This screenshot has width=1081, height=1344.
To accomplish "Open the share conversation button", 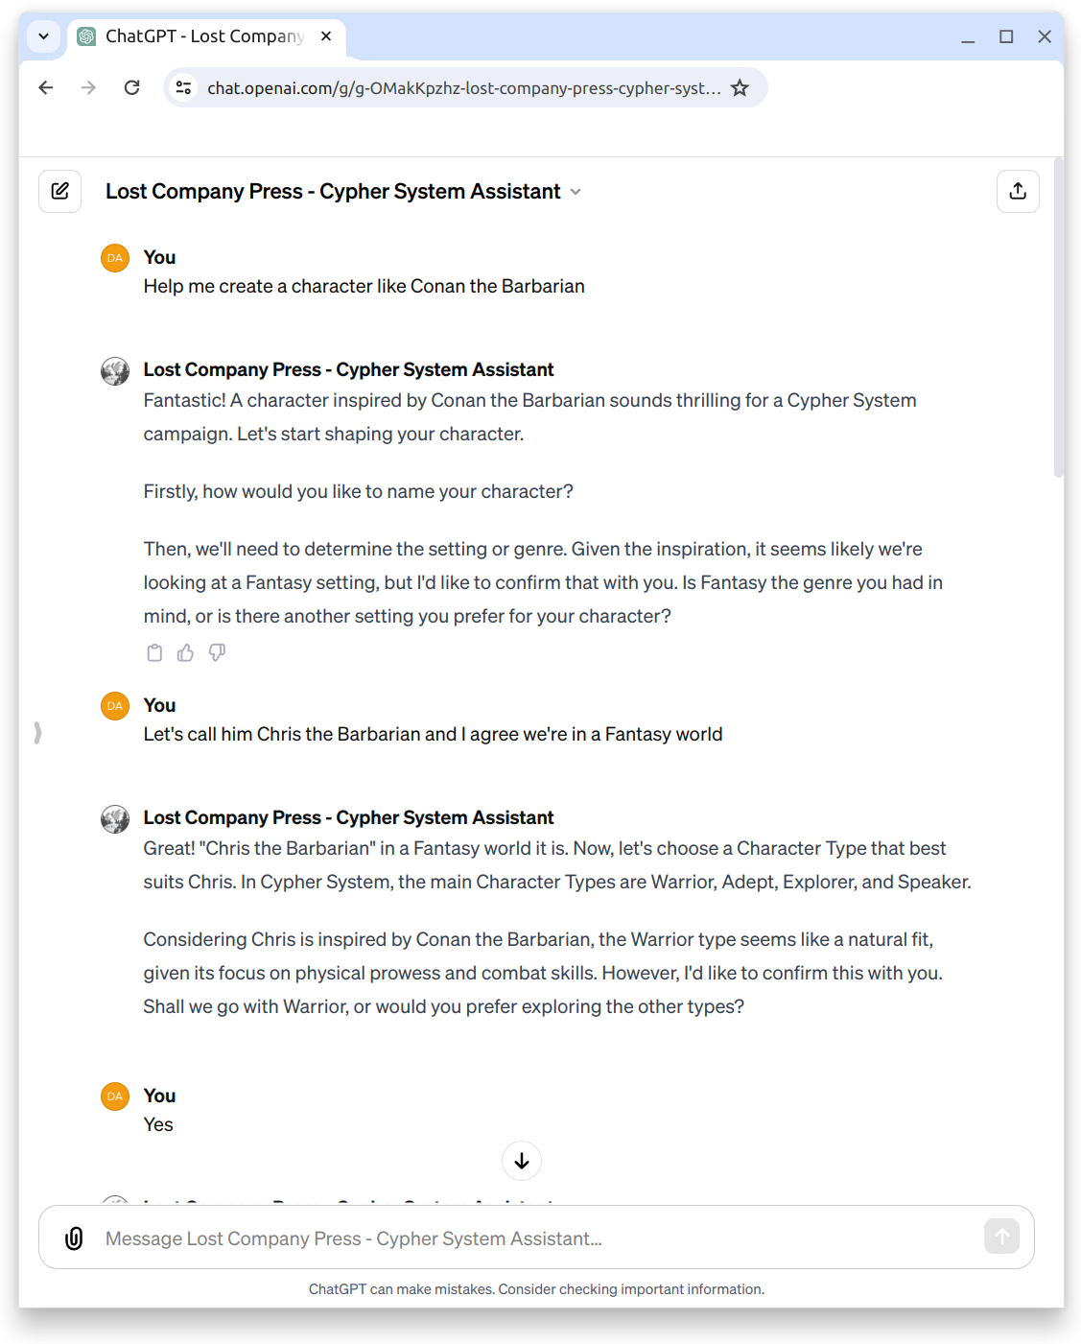I will tap(1018, 191).
